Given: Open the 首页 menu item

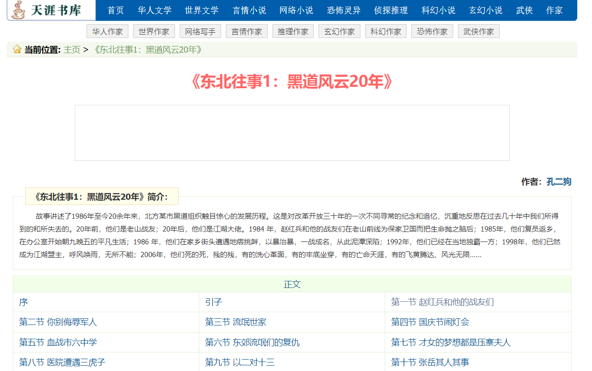Looking at the screenshot, I should pos(116,10).
